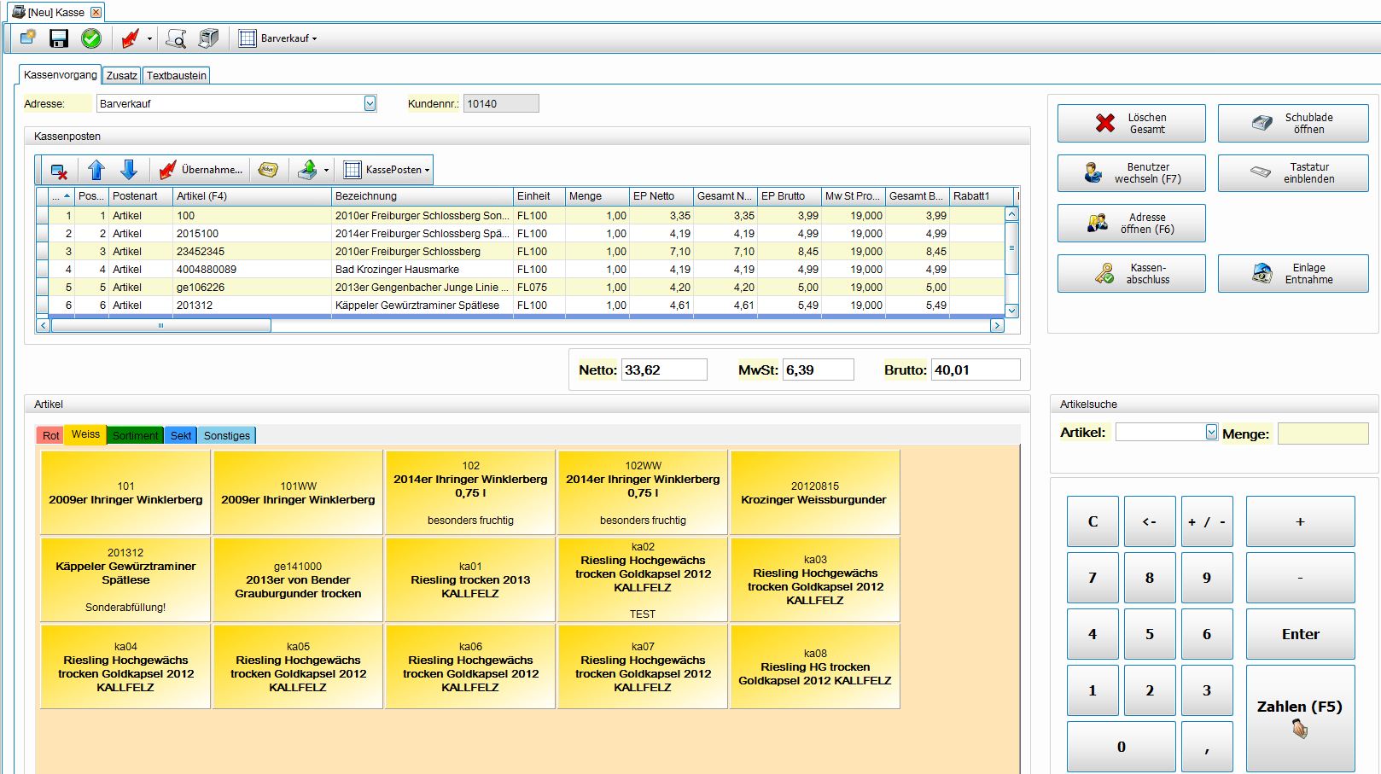Open the cash drawer via Schublade öffnen
Image resolution: width=1381 pixels, height=774 pixels.
click(1293, 124)
